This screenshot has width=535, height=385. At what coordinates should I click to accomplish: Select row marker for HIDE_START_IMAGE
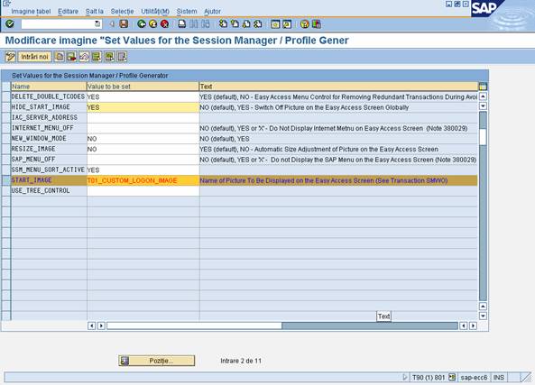(x=6, y=107)
